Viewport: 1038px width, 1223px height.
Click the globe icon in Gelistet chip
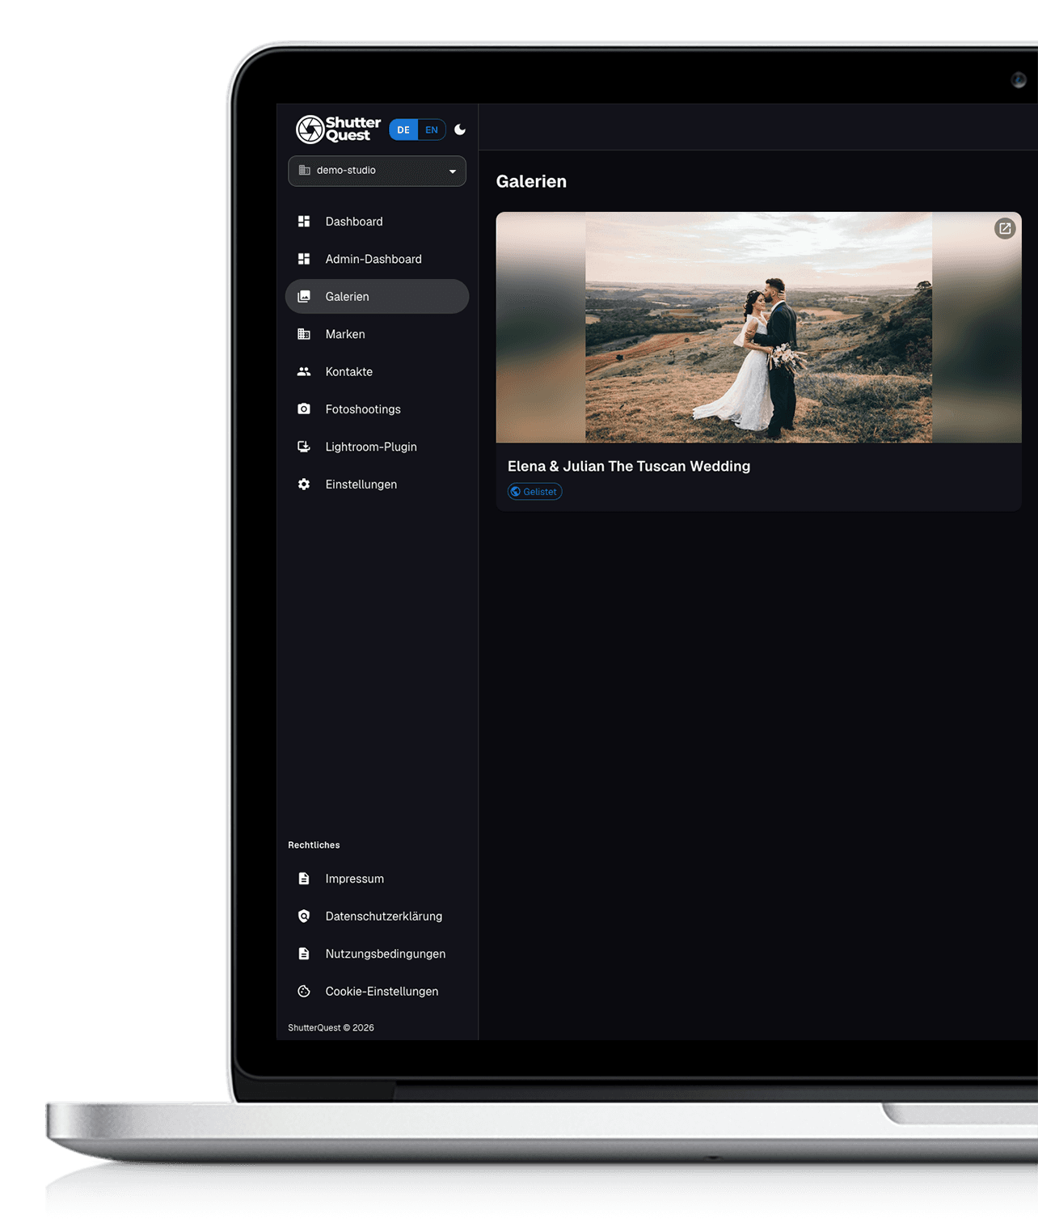515,492
